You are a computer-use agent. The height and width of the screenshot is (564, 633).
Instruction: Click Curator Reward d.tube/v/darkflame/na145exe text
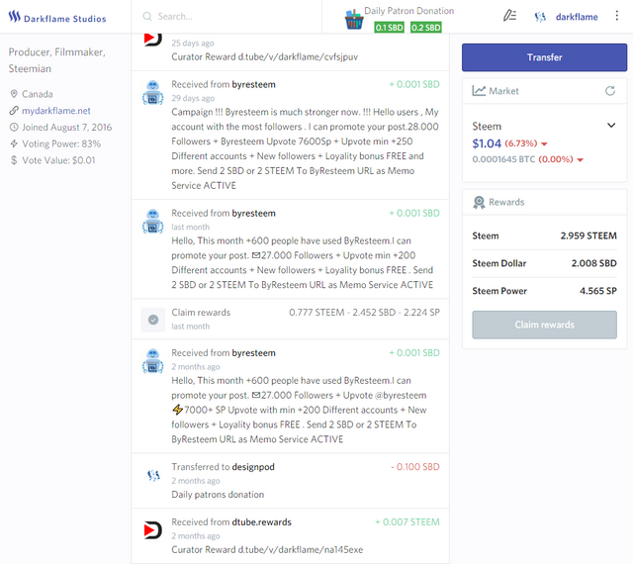click(267, 550)
